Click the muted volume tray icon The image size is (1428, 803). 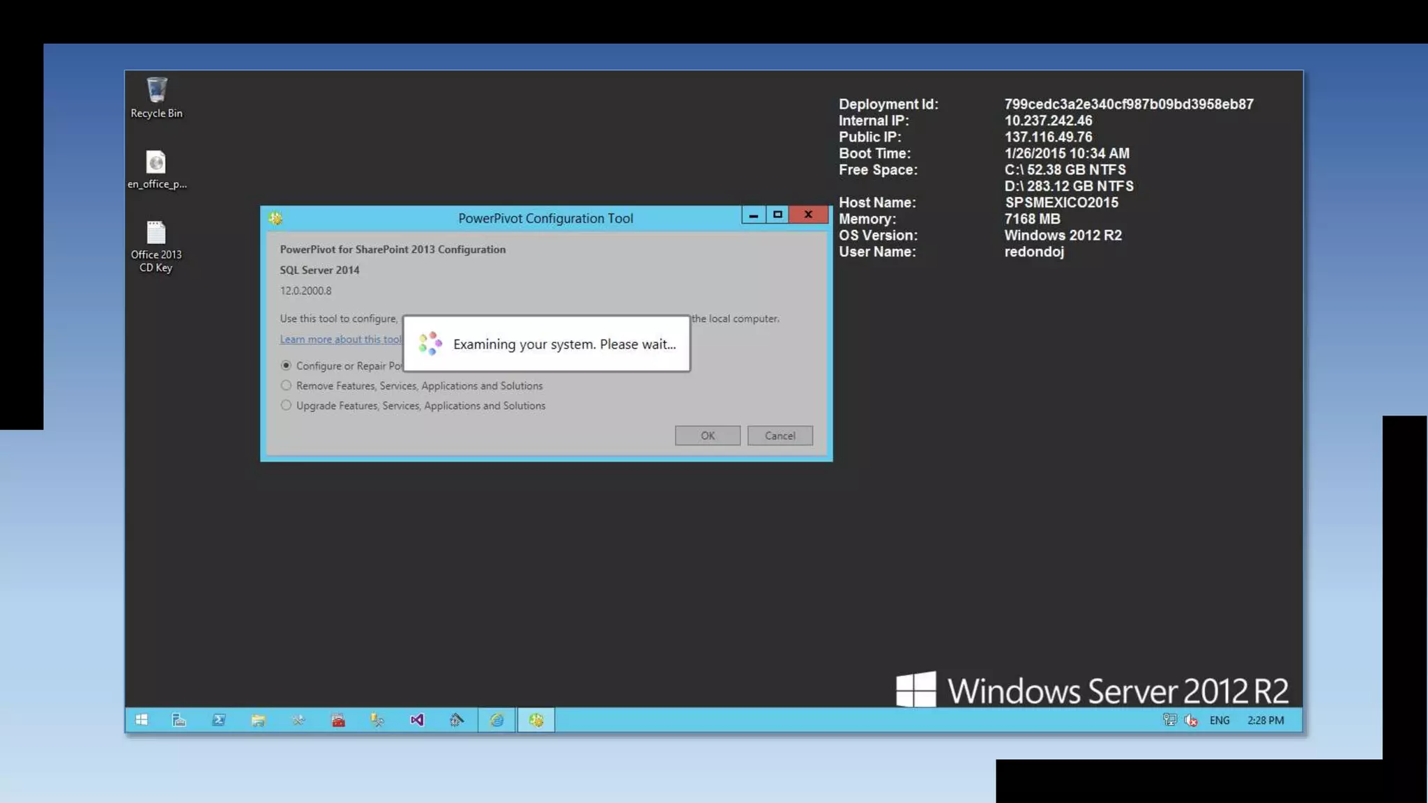coord(1191,720)
